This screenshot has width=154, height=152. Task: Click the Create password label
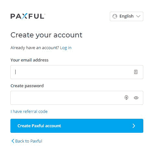(27, 86)
